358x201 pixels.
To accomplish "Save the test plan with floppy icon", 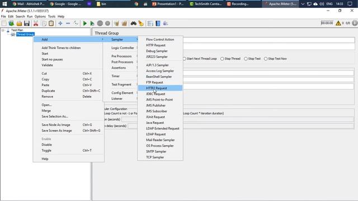I will pos(27,23).
